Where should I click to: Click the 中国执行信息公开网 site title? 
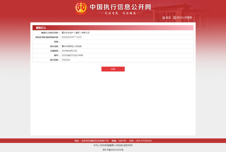coord(120,7)
